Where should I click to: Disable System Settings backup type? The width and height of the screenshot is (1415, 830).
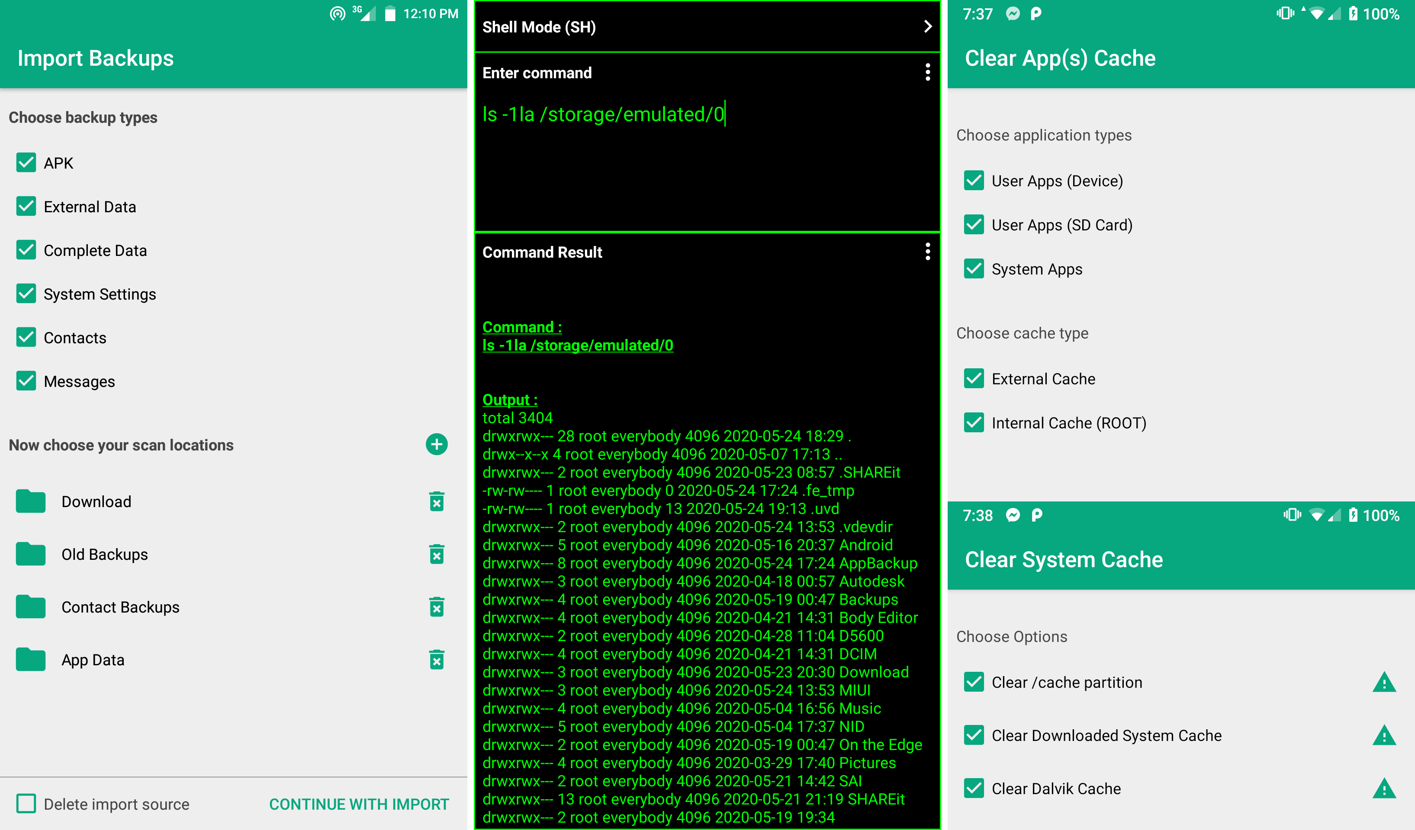pyautogui.click(x=26, y=294)
